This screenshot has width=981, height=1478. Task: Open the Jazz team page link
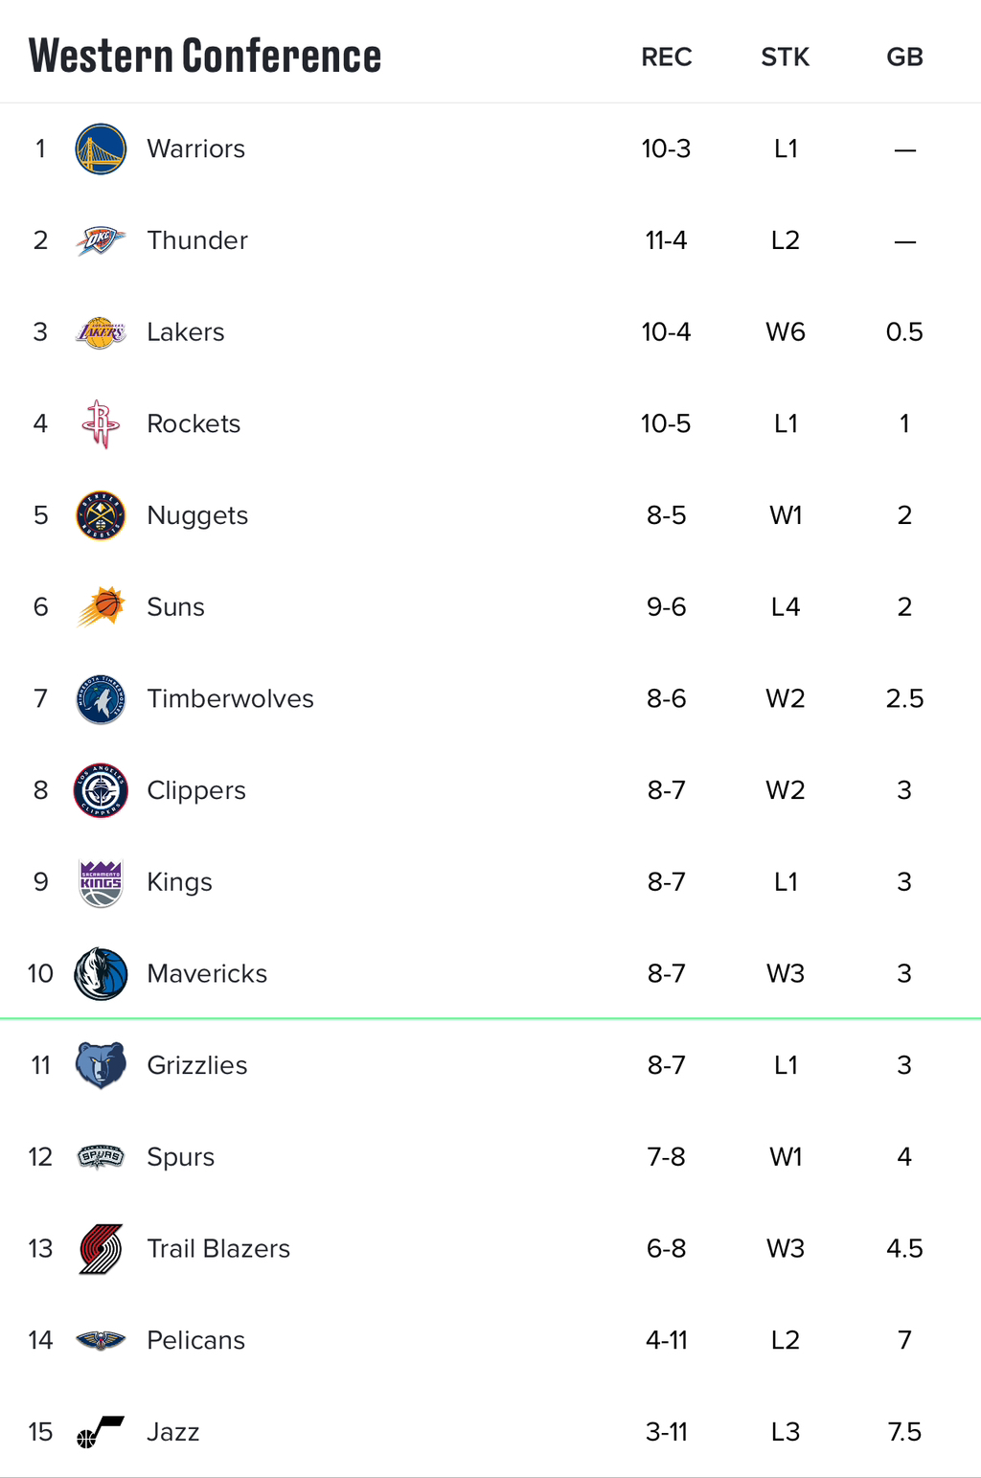point(172,1432)
